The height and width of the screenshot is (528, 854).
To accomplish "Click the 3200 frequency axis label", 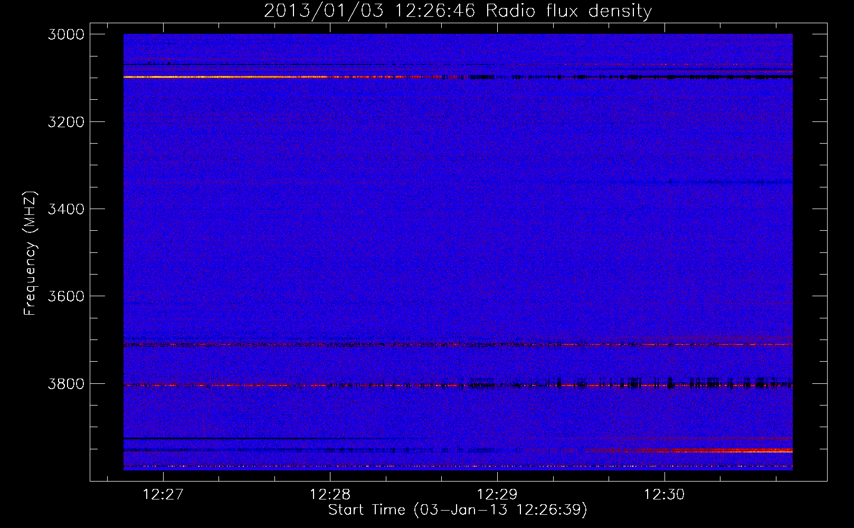I will (66, 122).
